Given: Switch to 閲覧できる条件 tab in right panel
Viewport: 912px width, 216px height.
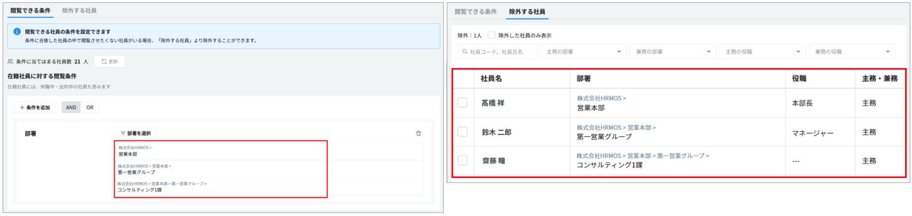Looking at the screenshot, I should click(x=476, y=11).
